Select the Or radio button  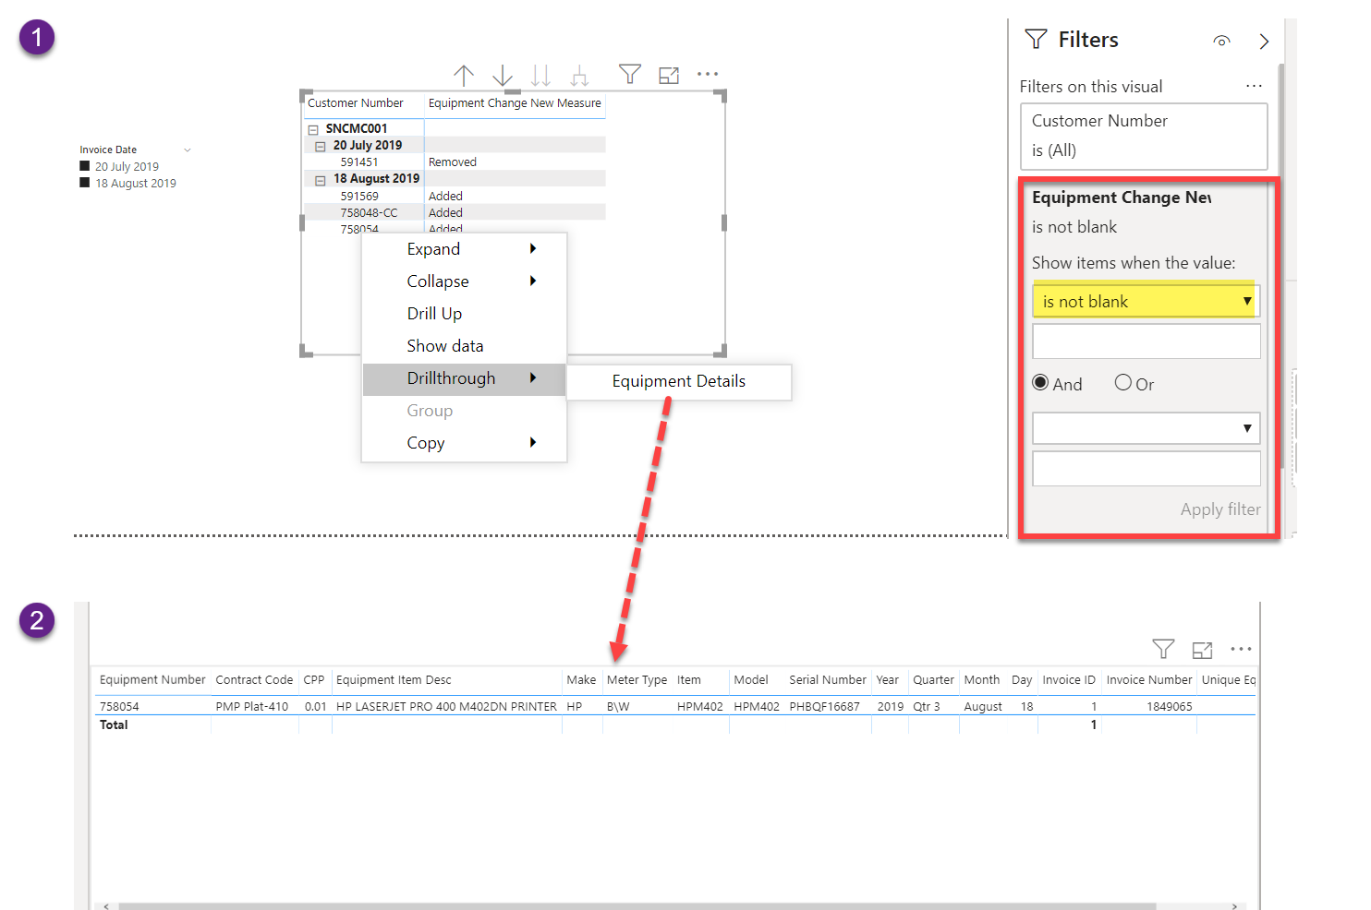coord(1123,382)
